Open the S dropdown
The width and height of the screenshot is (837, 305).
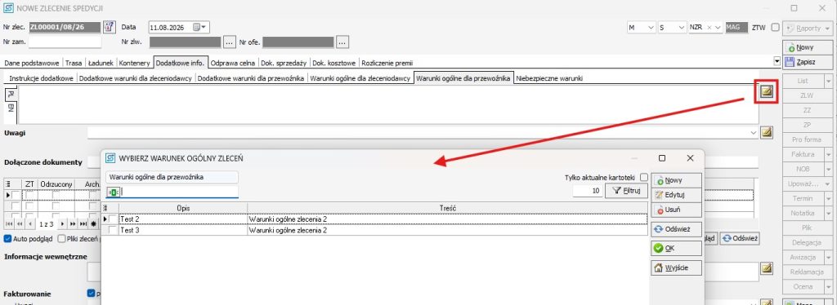[682, 27]
